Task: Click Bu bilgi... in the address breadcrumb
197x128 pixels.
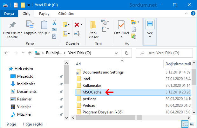Action: pos(54,53)
